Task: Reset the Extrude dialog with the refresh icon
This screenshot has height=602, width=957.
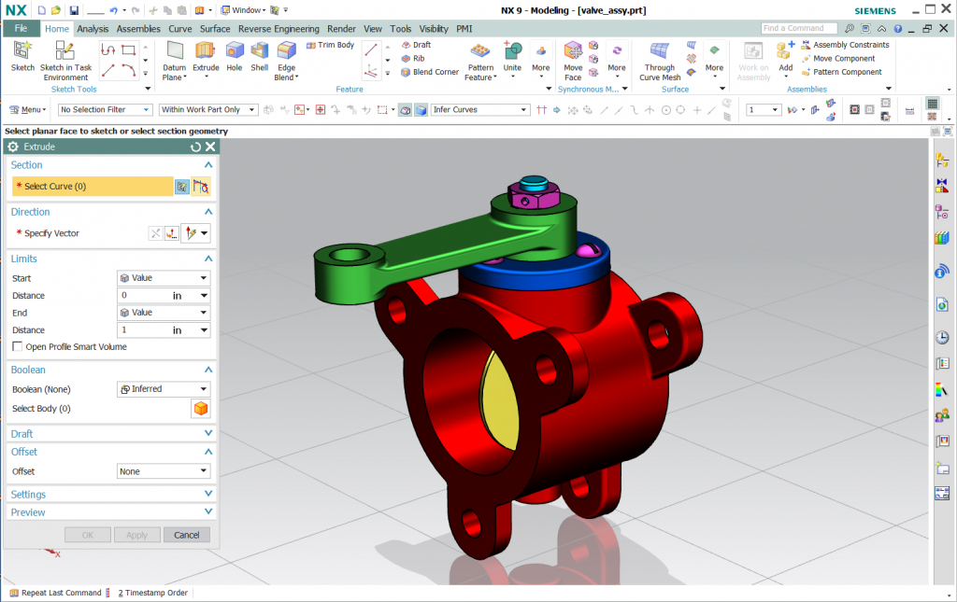Action: [x=195, y=147]
